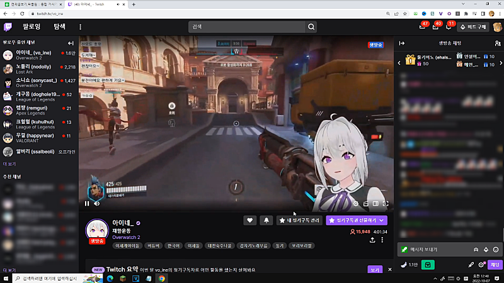
Task: Open the taskbar clock showing 12:40
Action: point(481,279)
